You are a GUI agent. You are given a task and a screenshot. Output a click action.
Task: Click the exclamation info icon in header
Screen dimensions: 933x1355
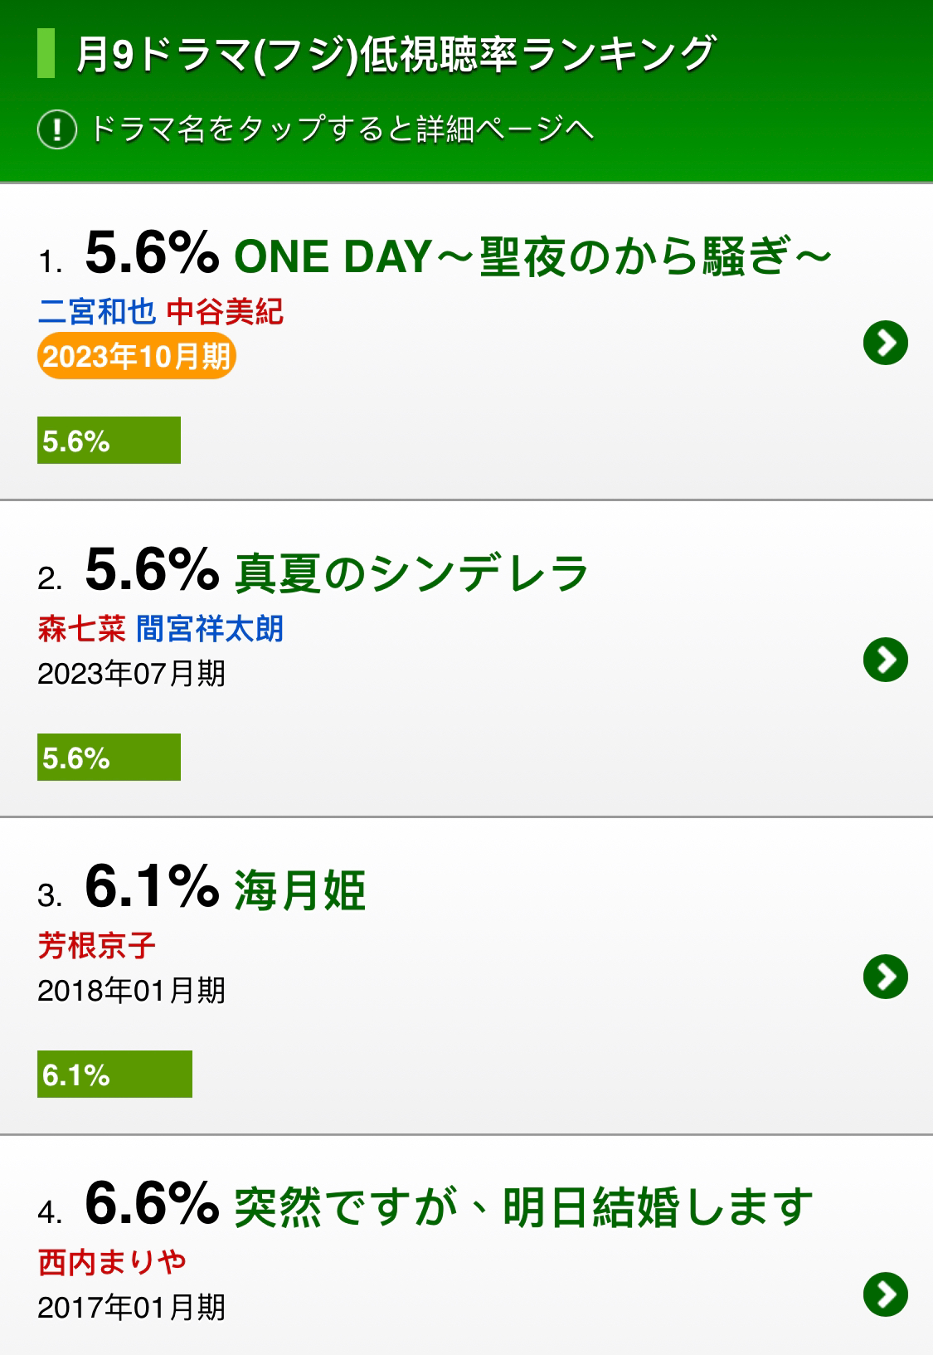click(x=57, y=129)
